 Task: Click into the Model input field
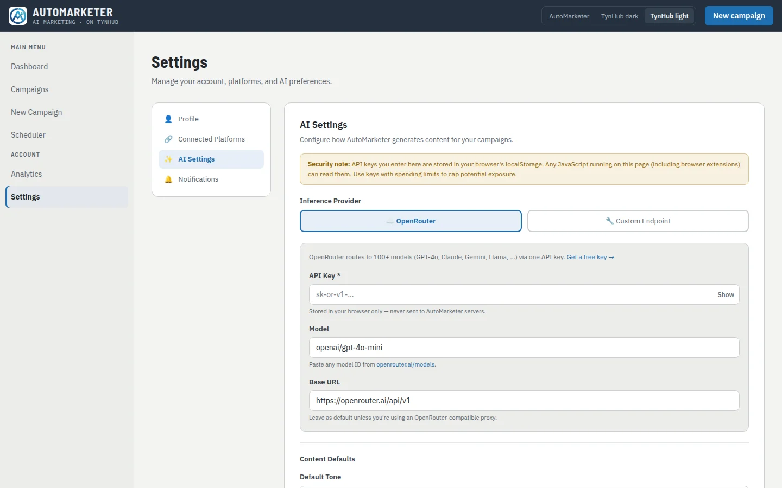point(524,348)
